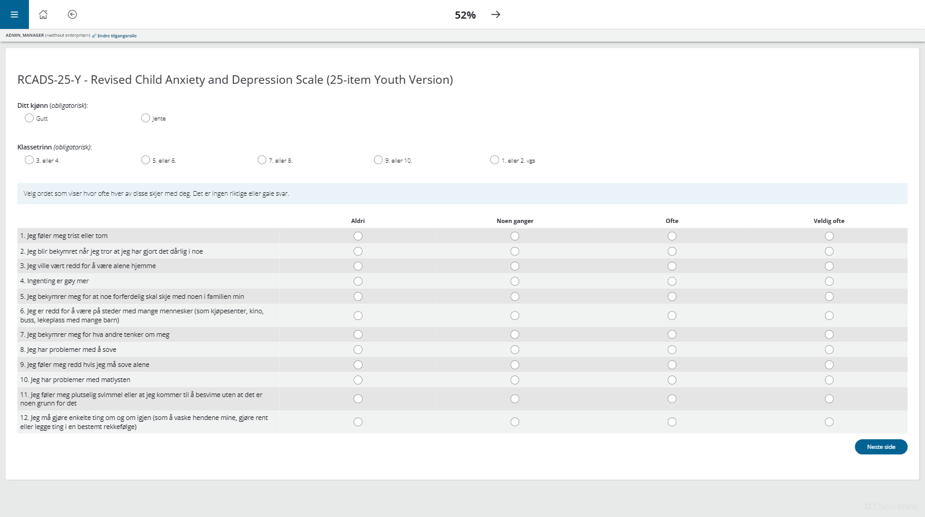The width and height of the screenshot is (925, 517).
Task: Click the forward arrow beside 52%
Action: (x=496, y=14)
